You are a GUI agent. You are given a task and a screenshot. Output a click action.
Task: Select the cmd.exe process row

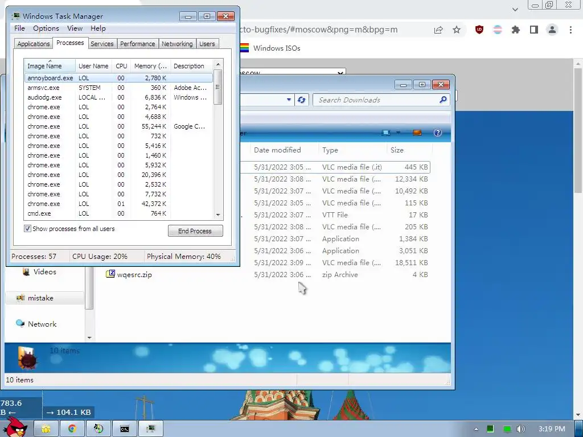pos(118,213)
